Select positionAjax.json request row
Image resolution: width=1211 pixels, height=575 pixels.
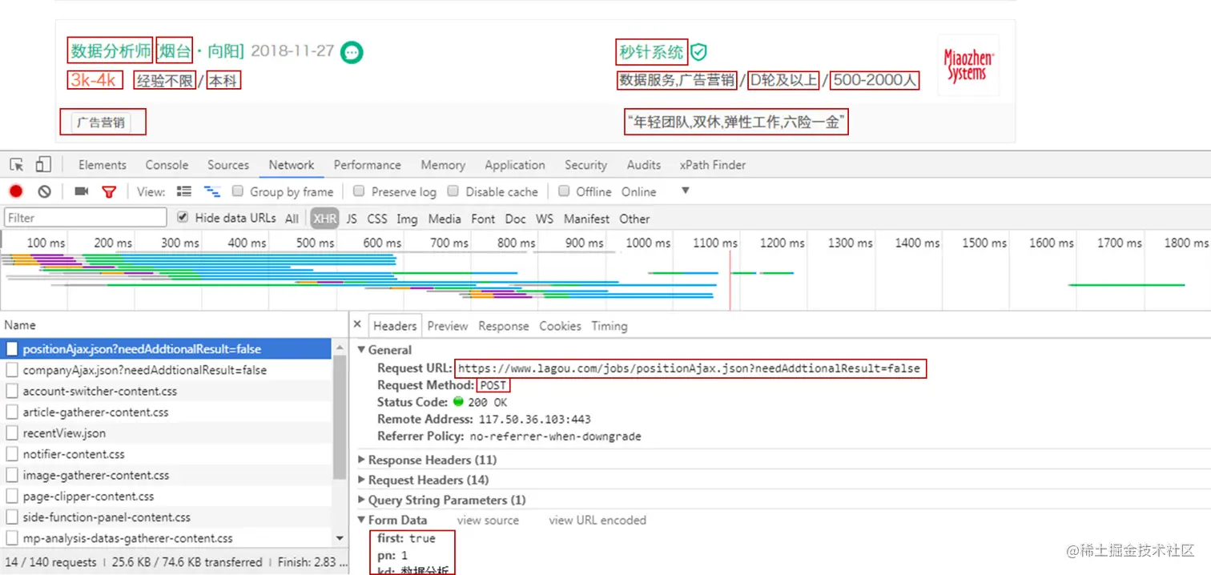coord(166,349)
